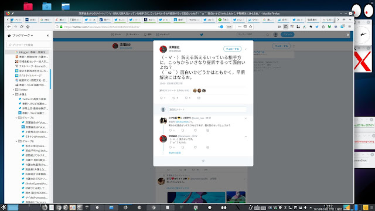Open the Firefox library icon
Viewport: 375px width, 211px height.
279,27
